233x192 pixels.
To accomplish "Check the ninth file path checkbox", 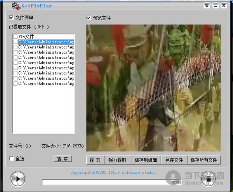I will coord(15,83).
